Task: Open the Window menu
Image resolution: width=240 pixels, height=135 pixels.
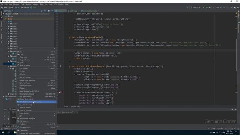Action: pyautogui.click(x=61, y=4)
